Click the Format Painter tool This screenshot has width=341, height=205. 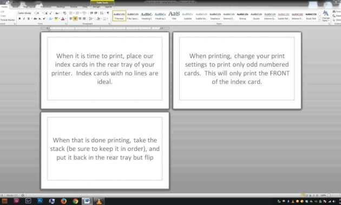pyautogui.click(x=8, y=20)
